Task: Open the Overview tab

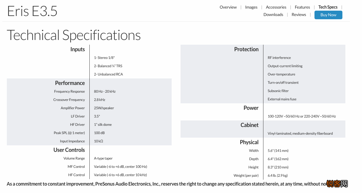Action: point(228,7)
